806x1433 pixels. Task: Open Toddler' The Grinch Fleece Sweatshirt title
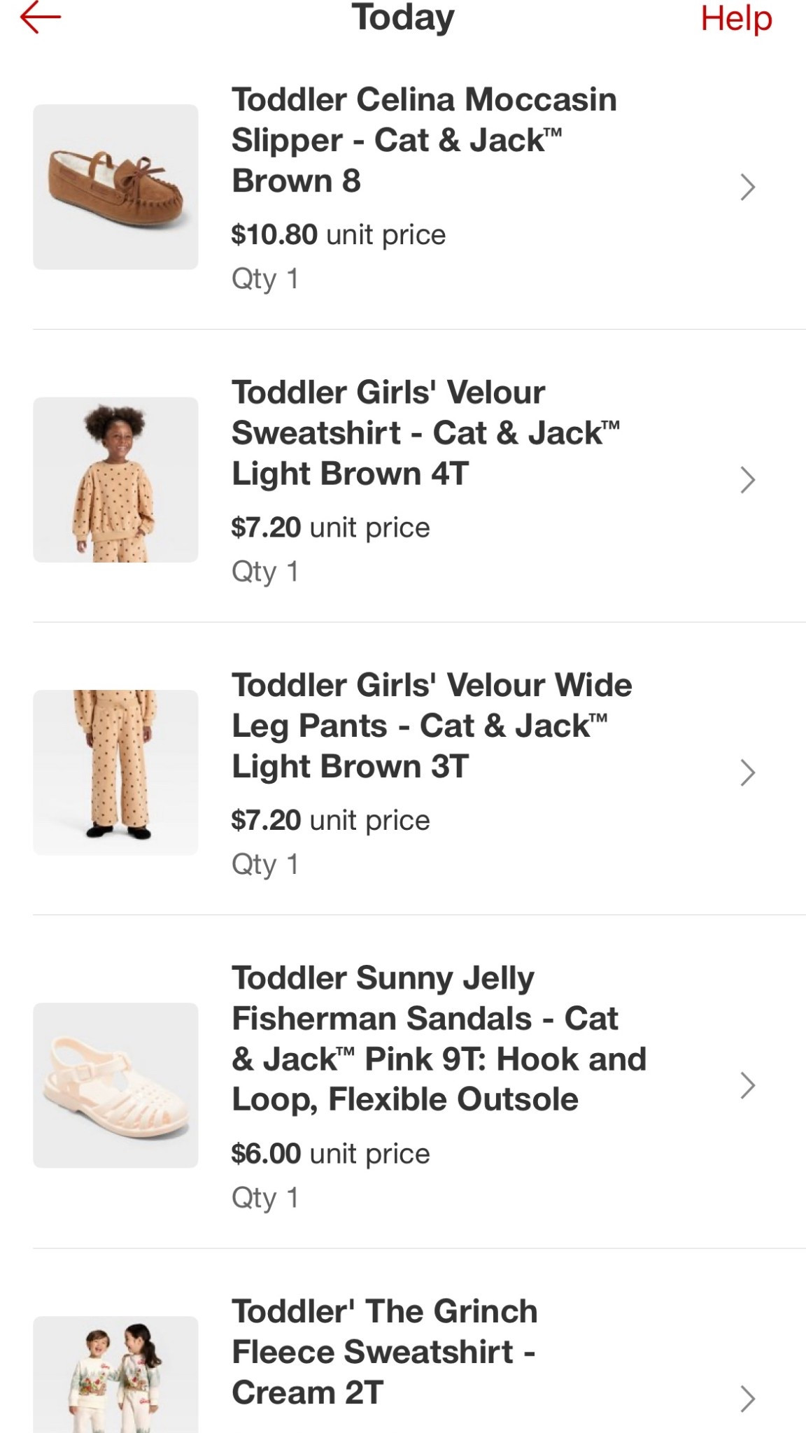point(385,1352)
